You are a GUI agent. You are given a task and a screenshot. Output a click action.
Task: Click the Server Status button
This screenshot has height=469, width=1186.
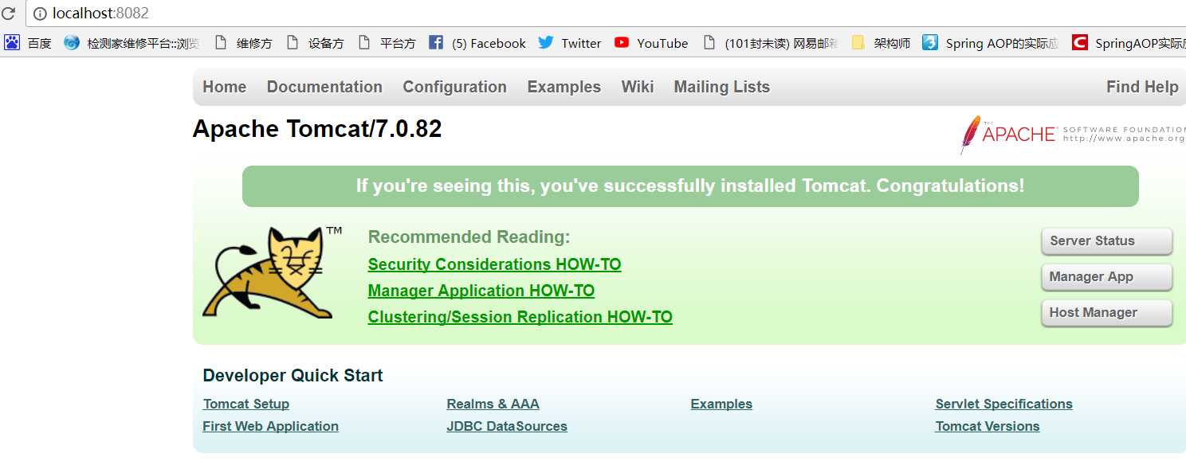[1106, 241]
